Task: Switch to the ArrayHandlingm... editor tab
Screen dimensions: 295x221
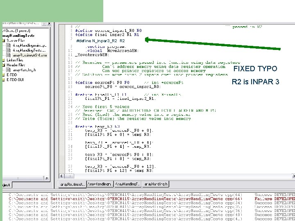Action: [x=100, y=184]
